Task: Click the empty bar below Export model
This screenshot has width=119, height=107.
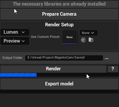Action: 59,92
